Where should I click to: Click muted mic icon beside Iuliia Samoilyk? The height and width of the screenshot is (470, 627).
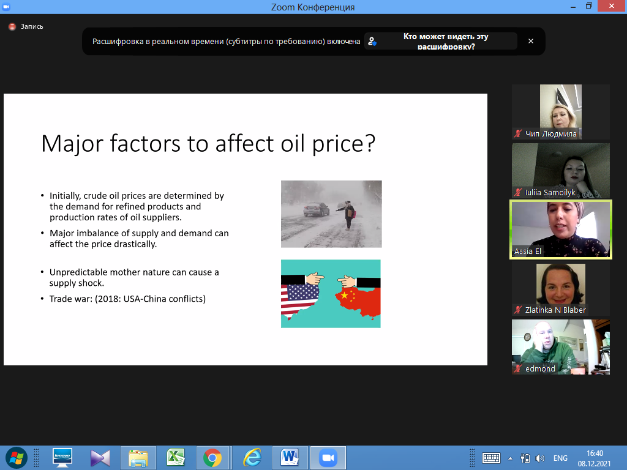tap(518, 193)
